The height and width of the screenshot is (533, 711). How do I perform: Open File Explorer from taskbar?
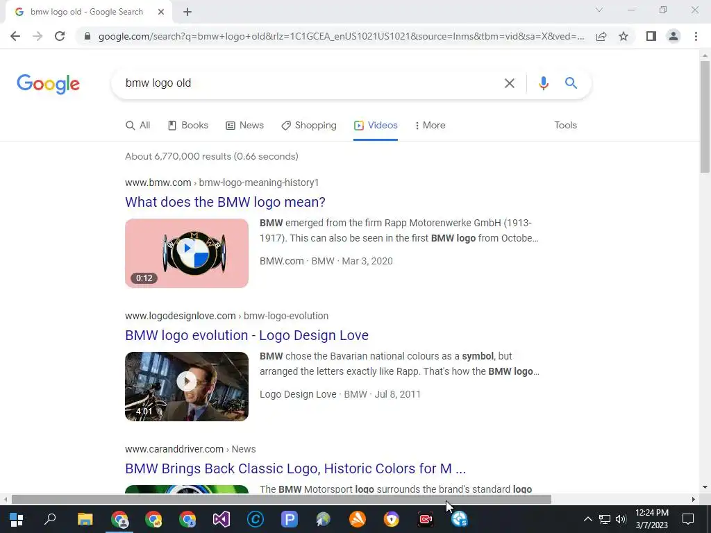pos(85,519)
